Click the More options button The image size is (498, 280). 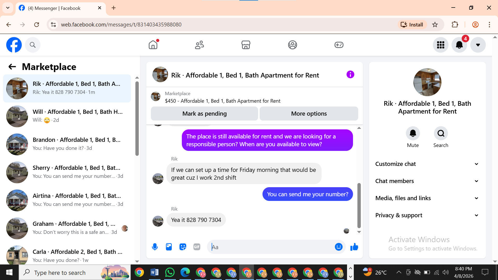[309, 114]
